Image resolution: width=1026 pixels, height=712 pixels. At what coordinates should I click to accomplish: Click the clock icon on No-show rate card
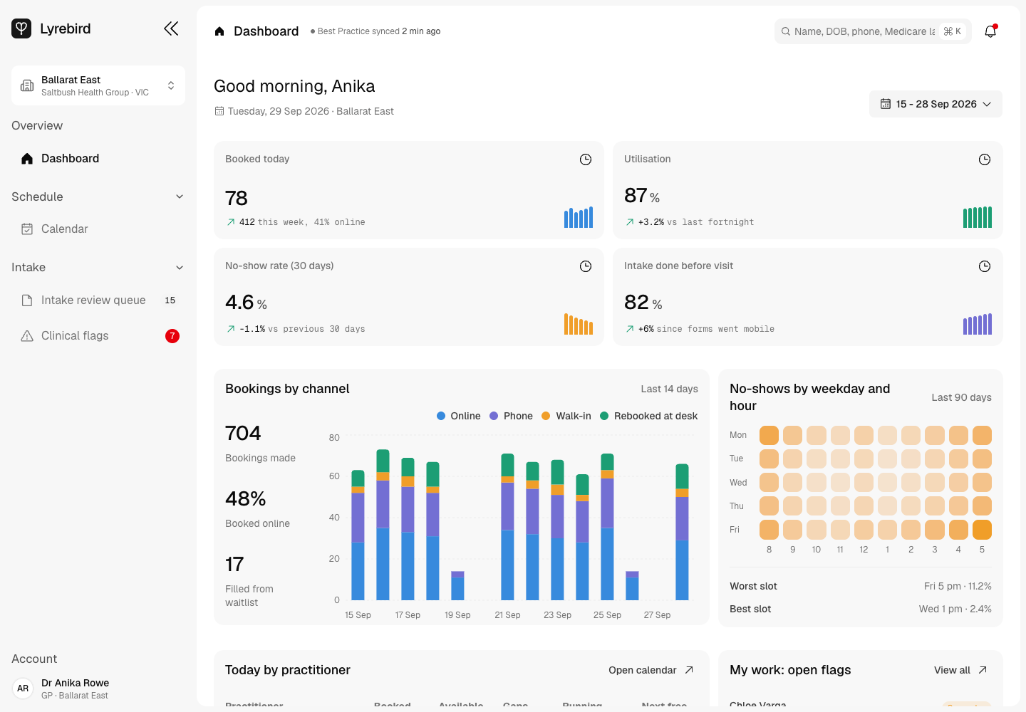[x=586, y=266]
